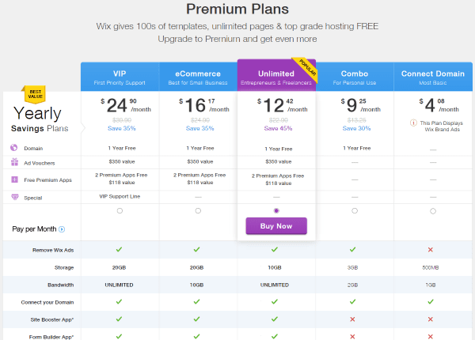Click the Popular ribbon on Unlimited
The image size is (475, 340).
click(x=306, y=69)
